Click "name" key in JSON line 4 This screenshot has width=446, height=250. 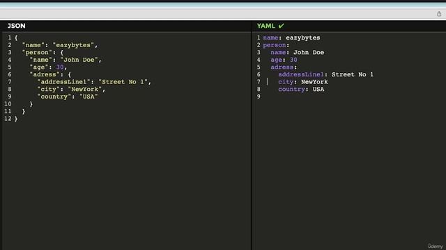[x=40, y=60]
